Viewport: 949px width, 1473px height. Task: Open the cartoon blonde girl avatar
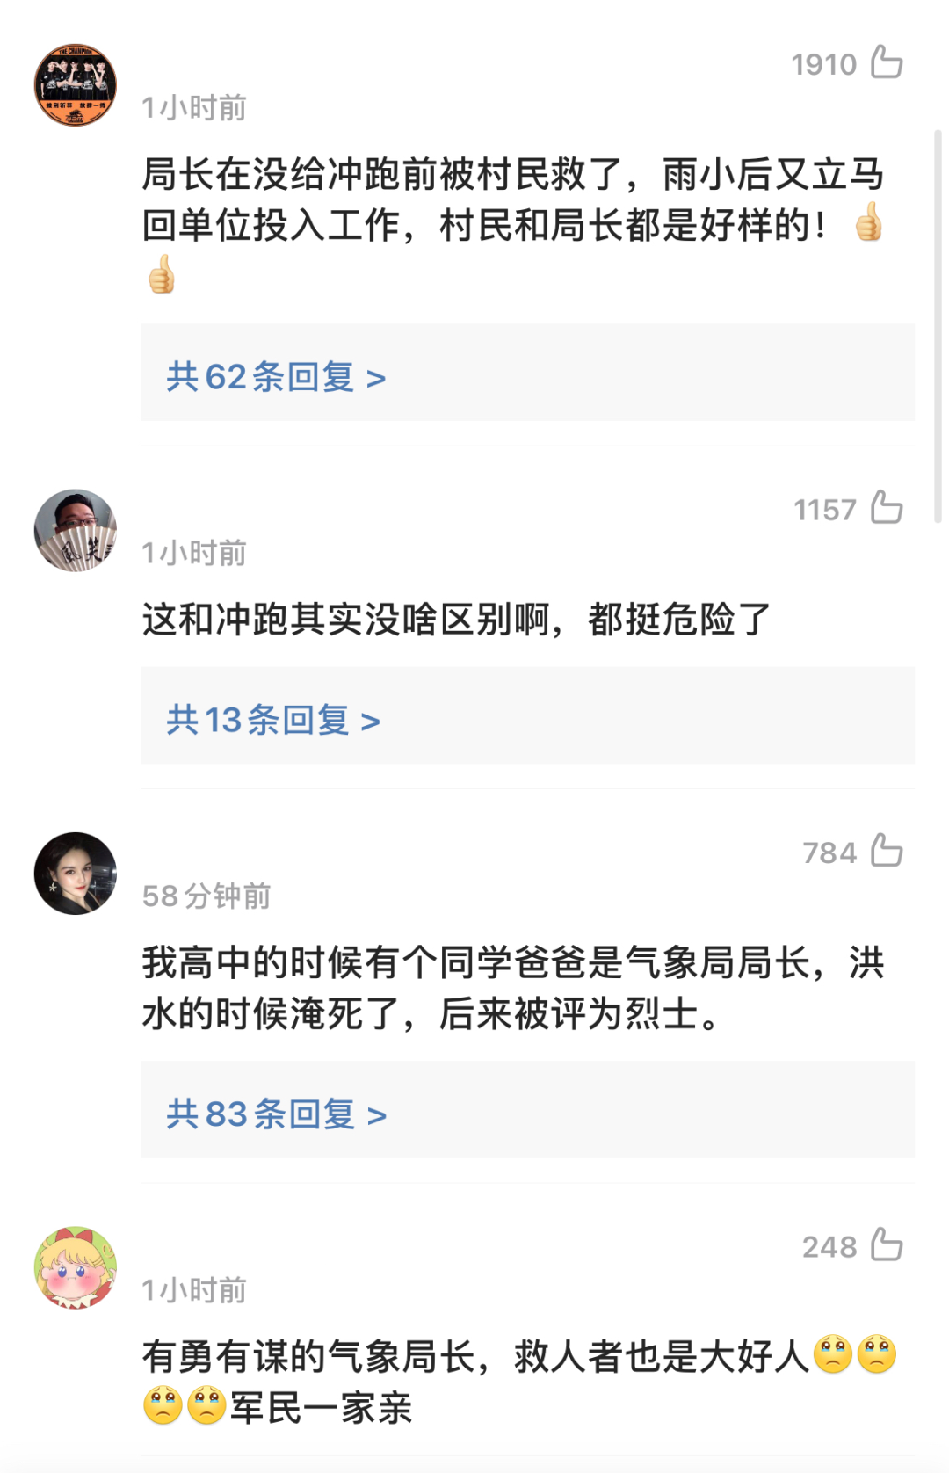click(x=76, y=1268)
